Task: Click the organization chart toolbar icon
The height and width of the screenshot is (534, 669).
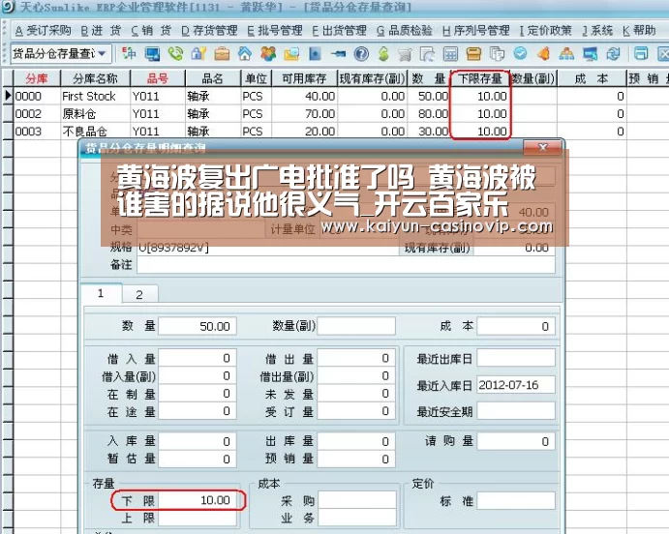Action: click(x=566, y=54)
